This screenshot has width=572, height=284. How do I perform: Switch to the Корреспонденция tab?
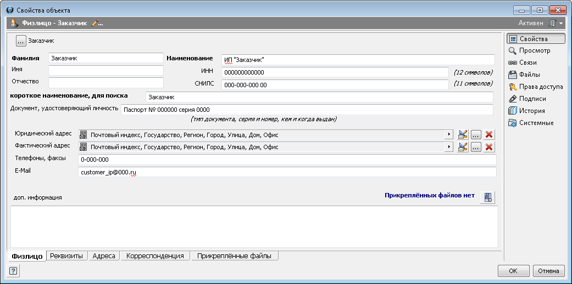click(156, 255)
